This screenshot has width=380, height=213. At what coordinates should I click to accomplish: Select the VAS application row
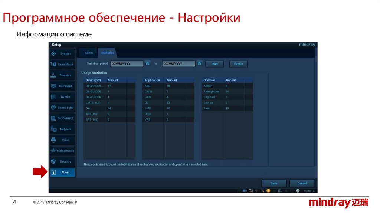pos(168,119)
